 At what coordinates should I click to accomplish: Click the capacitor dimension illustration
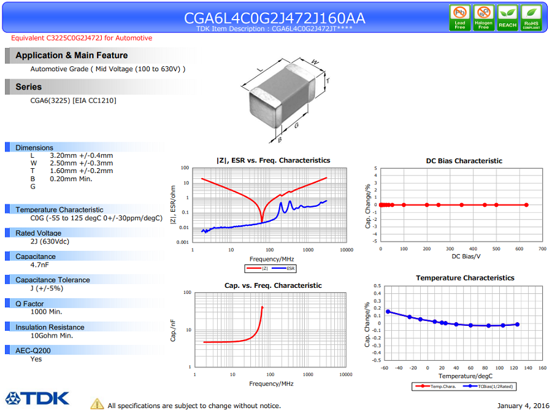285,100
